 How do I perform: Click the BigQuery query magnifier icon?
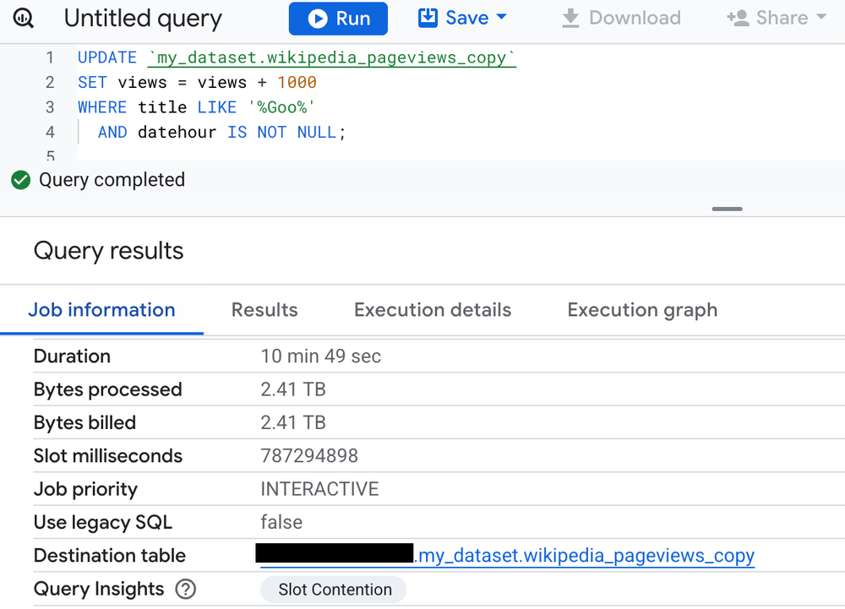point(24,19)
